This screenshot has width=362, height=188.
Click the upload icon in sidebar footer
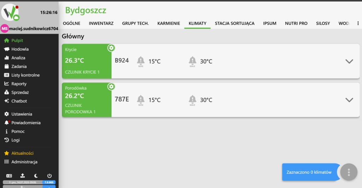tap(22, 176)
